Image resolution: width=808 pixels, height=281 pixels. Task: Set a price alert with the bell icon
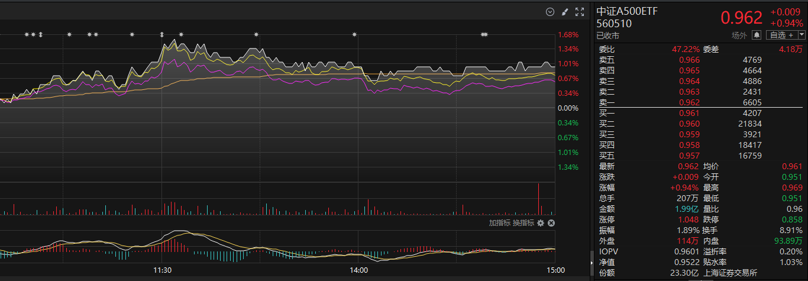(757, 35)
